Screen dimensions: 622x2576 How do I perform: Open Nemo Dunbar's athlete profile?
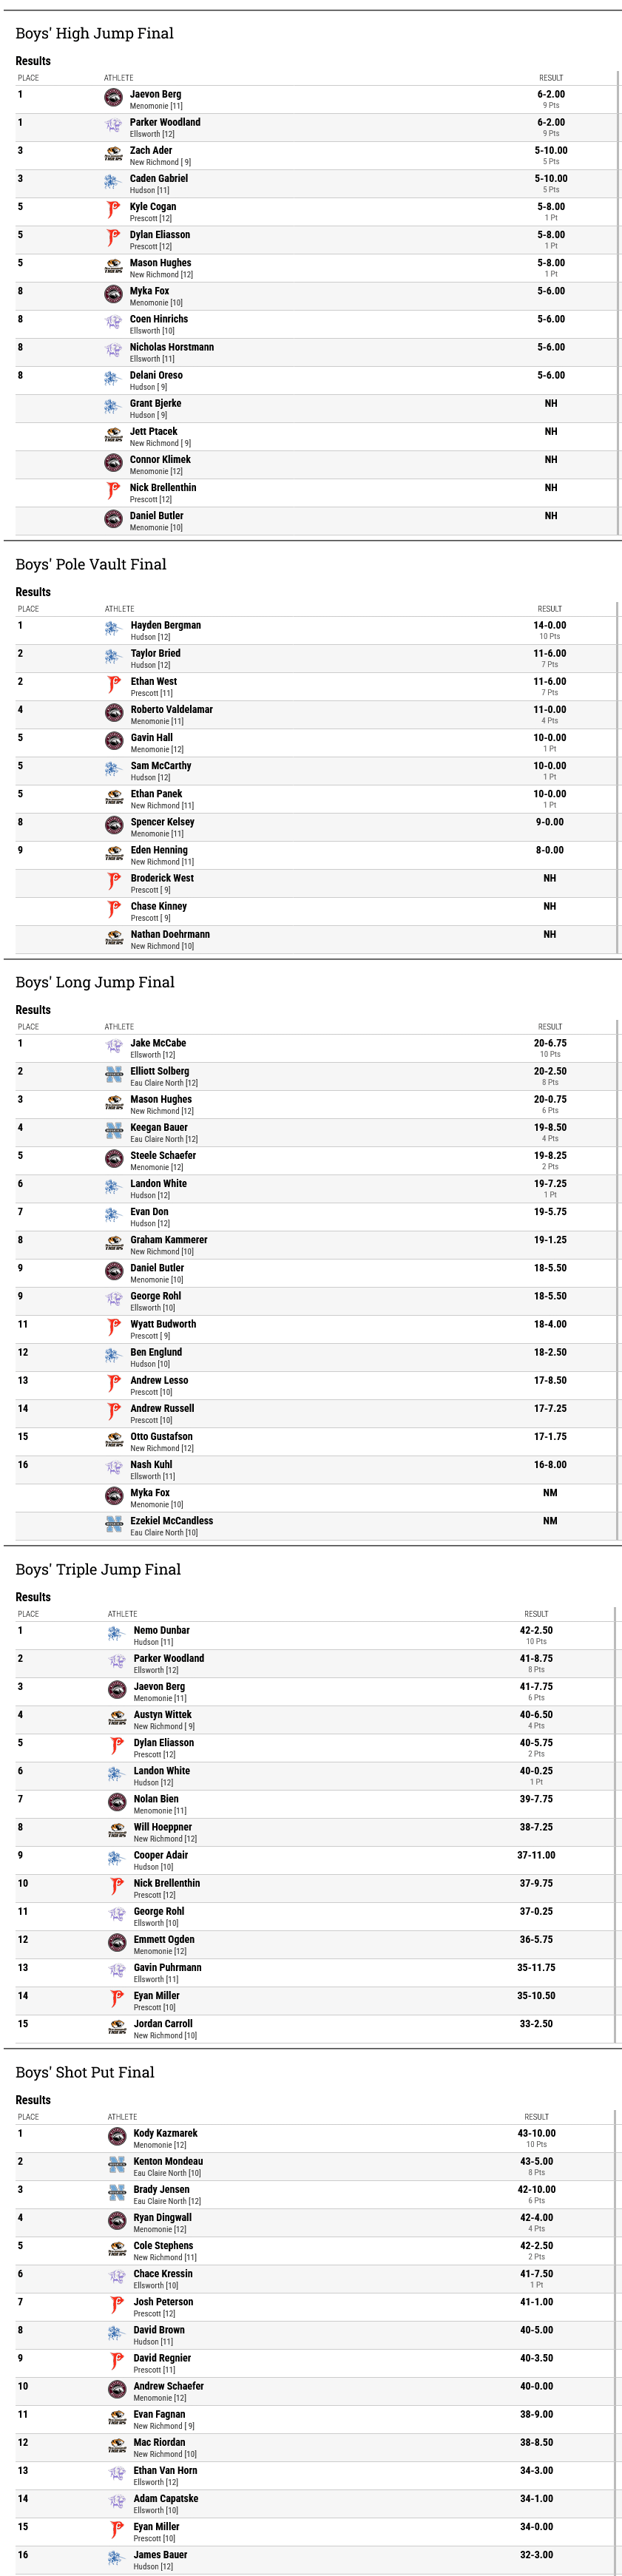coord(162,1630)
